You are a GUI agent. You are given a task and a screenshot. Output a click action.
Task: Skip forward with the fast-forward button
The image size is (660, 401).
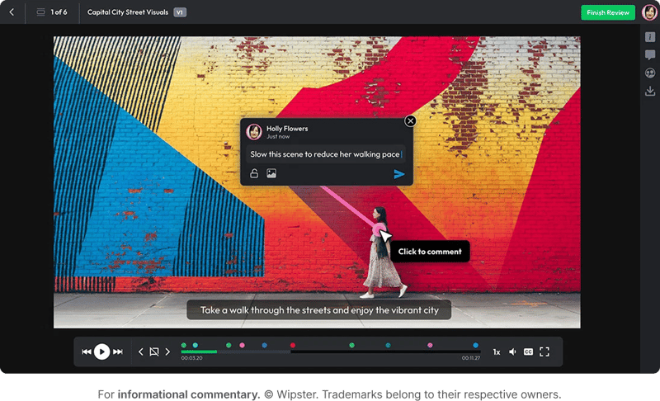[118, 351]
